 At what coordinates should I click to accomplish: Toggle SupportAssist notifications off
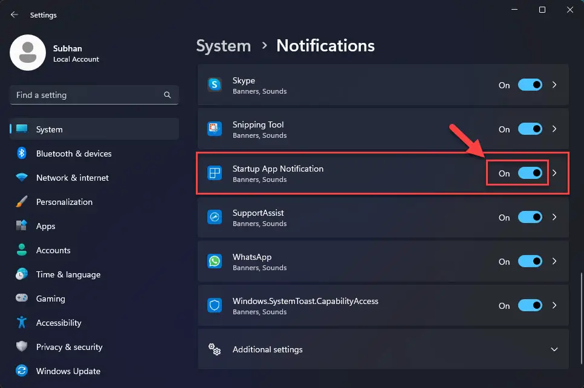pyautogui.click(x=530, y=217)
